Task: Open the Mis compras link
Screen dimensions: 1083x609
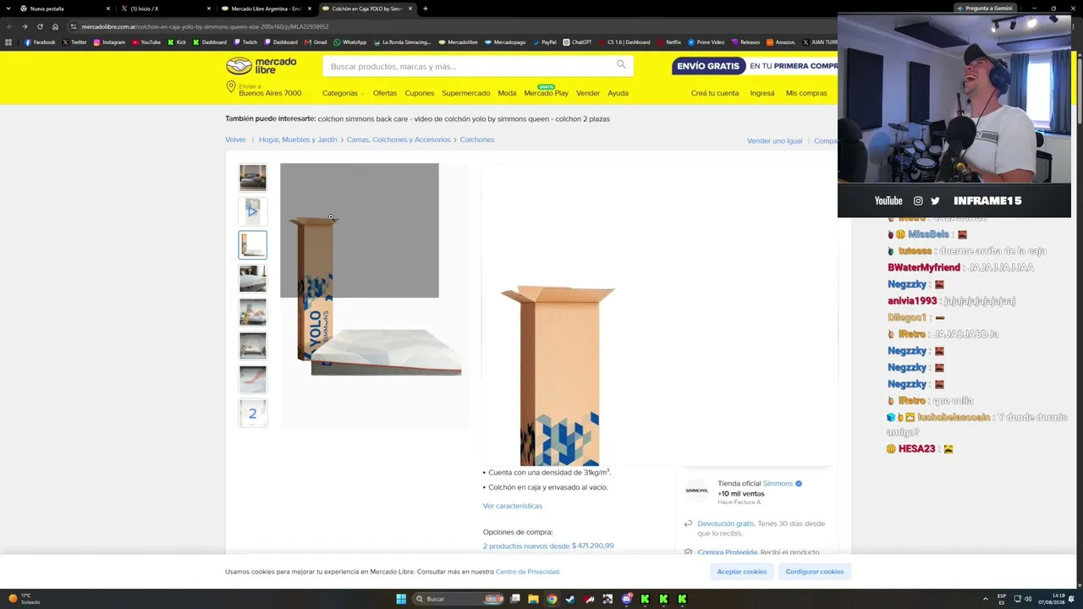Action: coord(806,93)
